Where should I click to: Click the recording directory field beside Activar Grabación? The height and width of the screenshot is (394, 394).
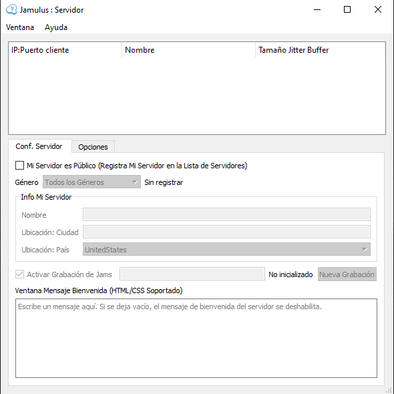pos(192,274)
